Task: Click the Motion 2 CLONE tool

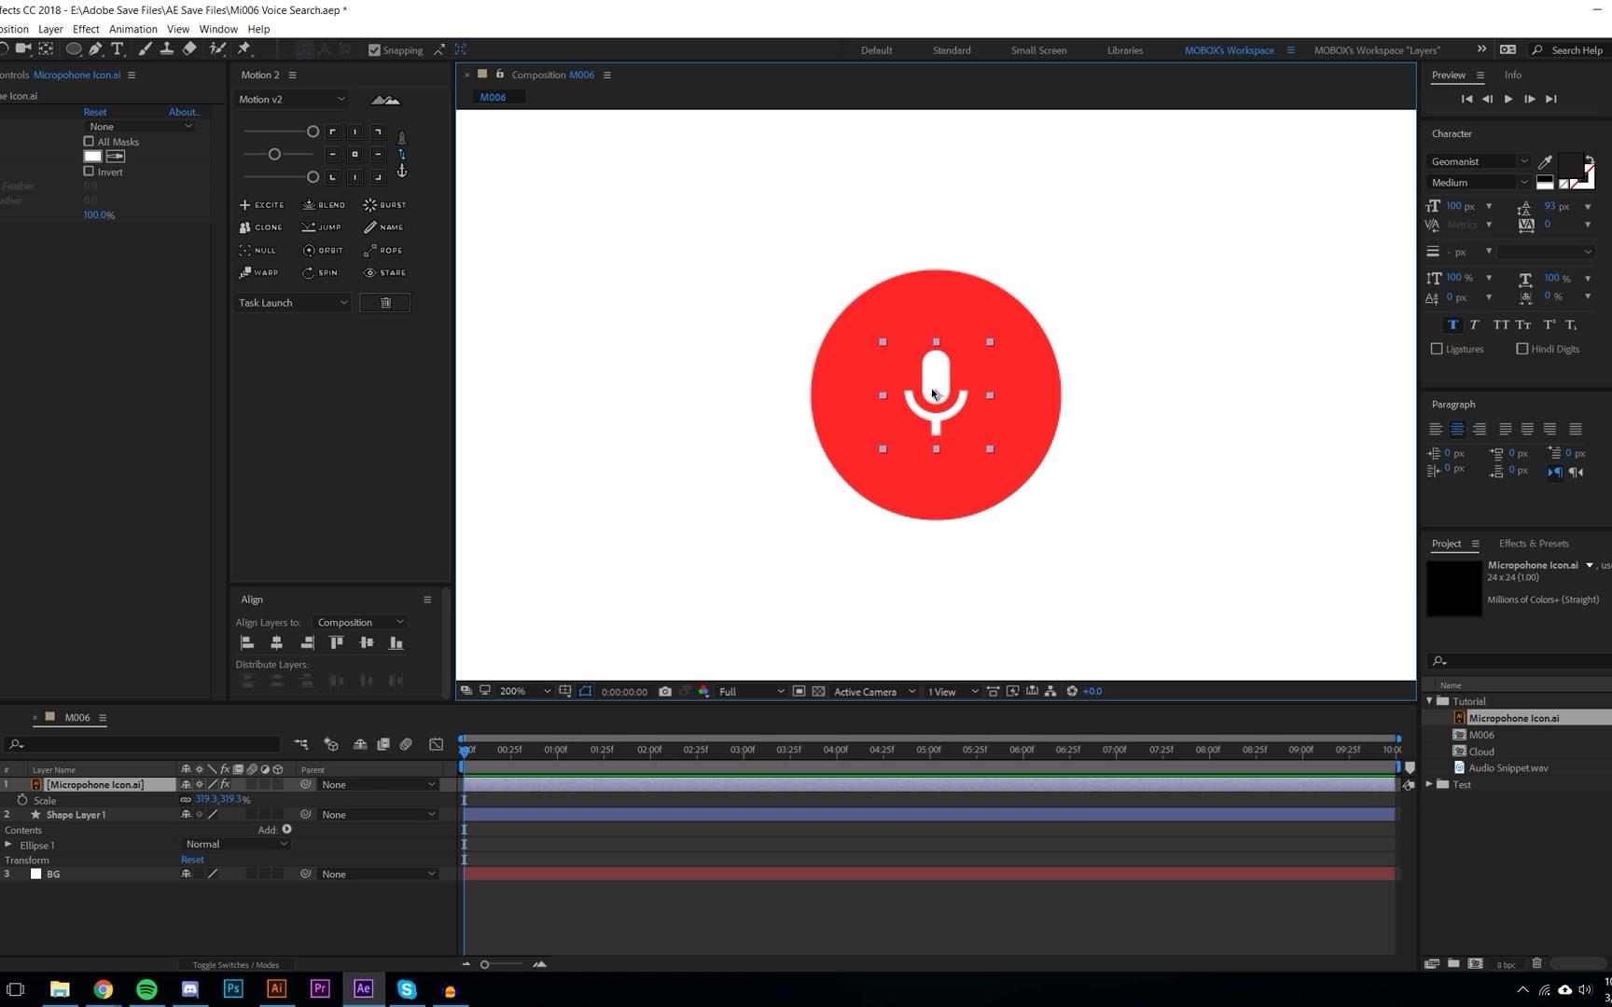Action: pyautogui.click(x=261, y=228)
